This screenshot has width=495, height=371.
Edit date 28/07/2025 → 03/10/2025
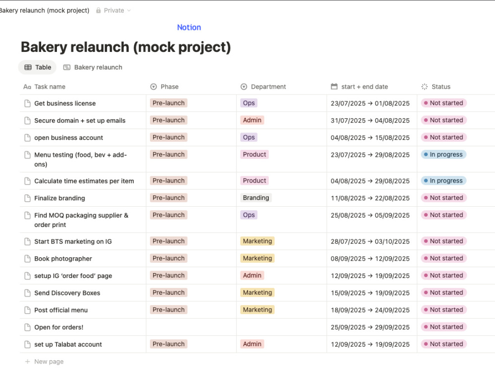click(x=370, y=241)
